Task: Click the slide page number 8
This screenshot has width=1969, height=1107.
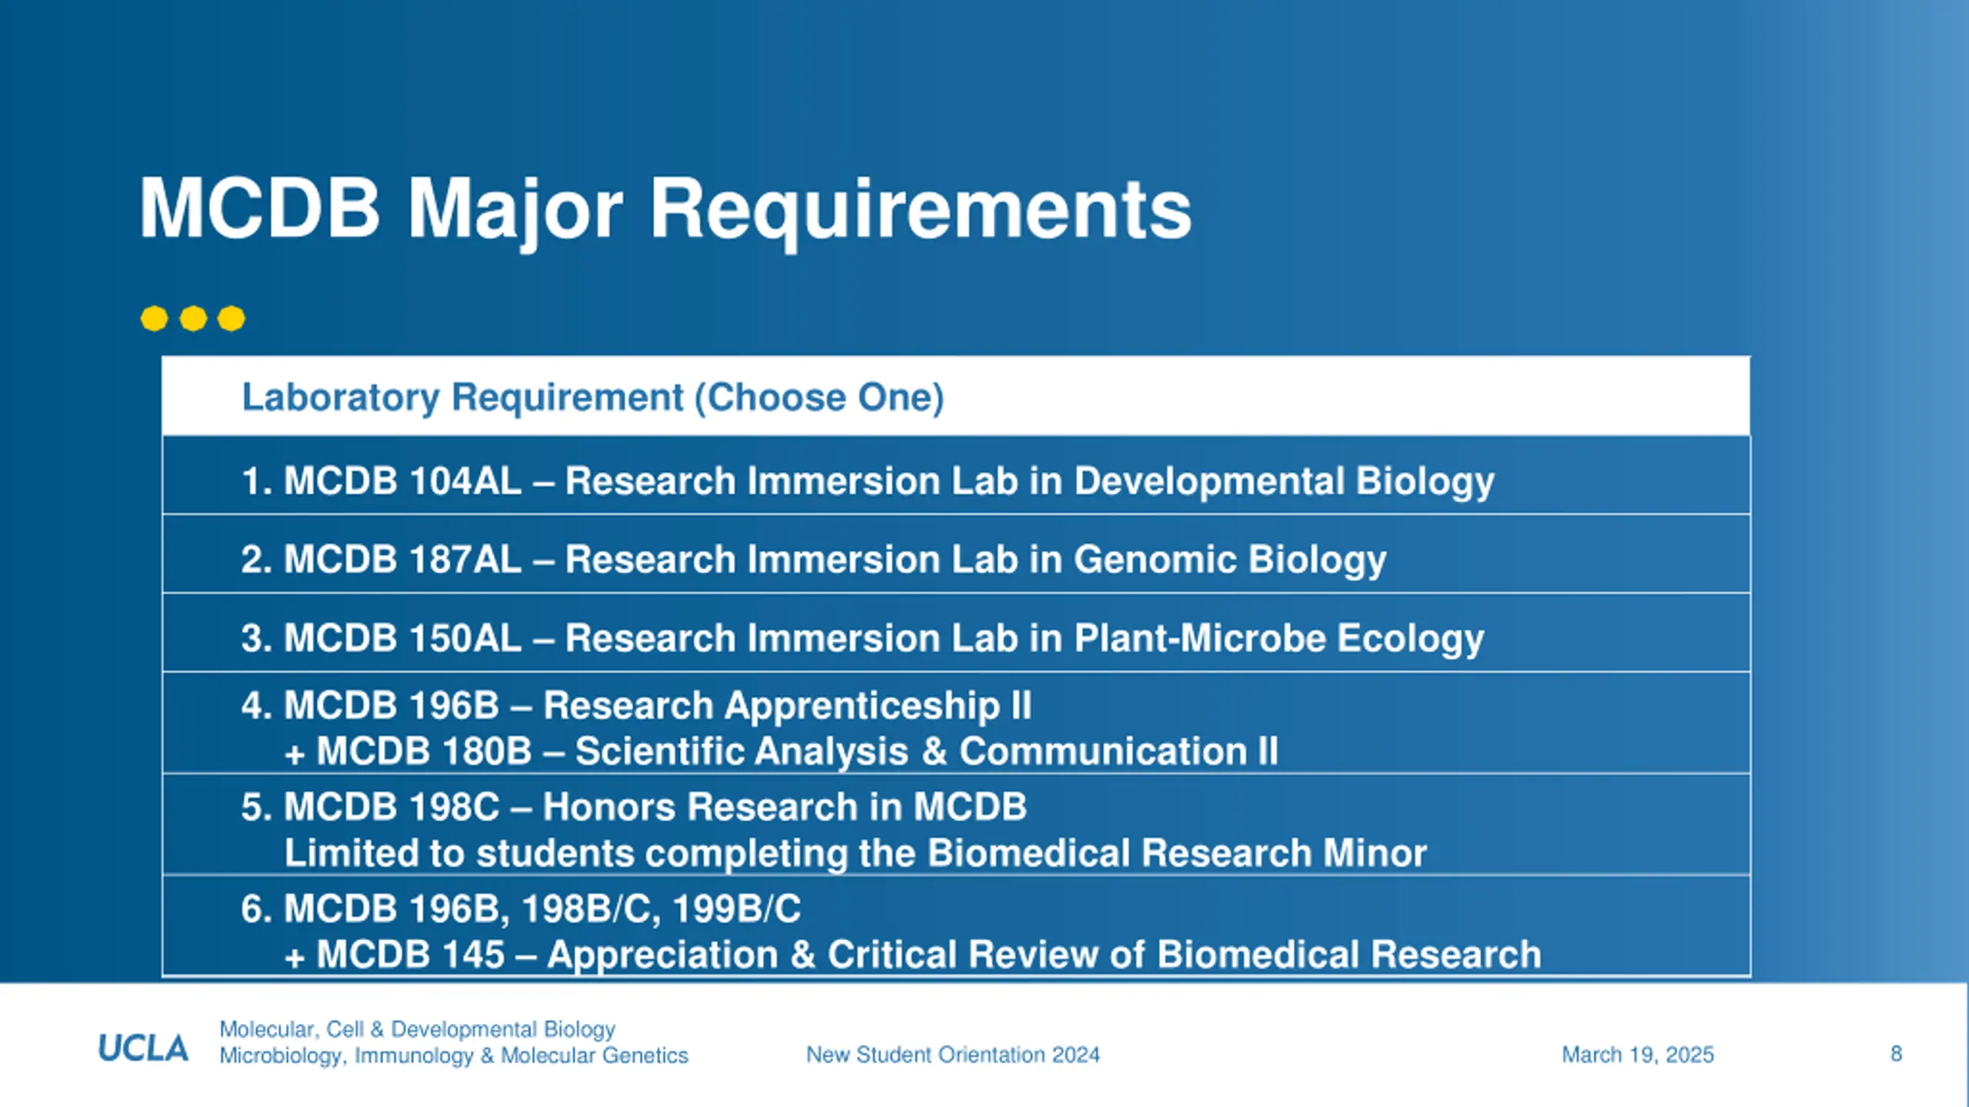Action: point(1896,1054)
